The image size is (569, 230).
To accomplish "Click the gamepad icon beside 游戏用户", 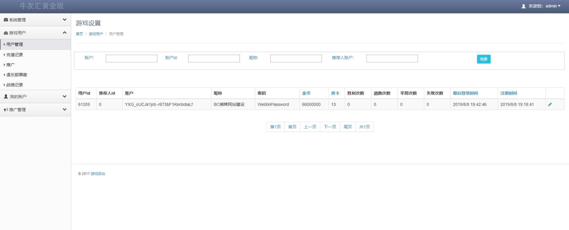I will point(6,33).
